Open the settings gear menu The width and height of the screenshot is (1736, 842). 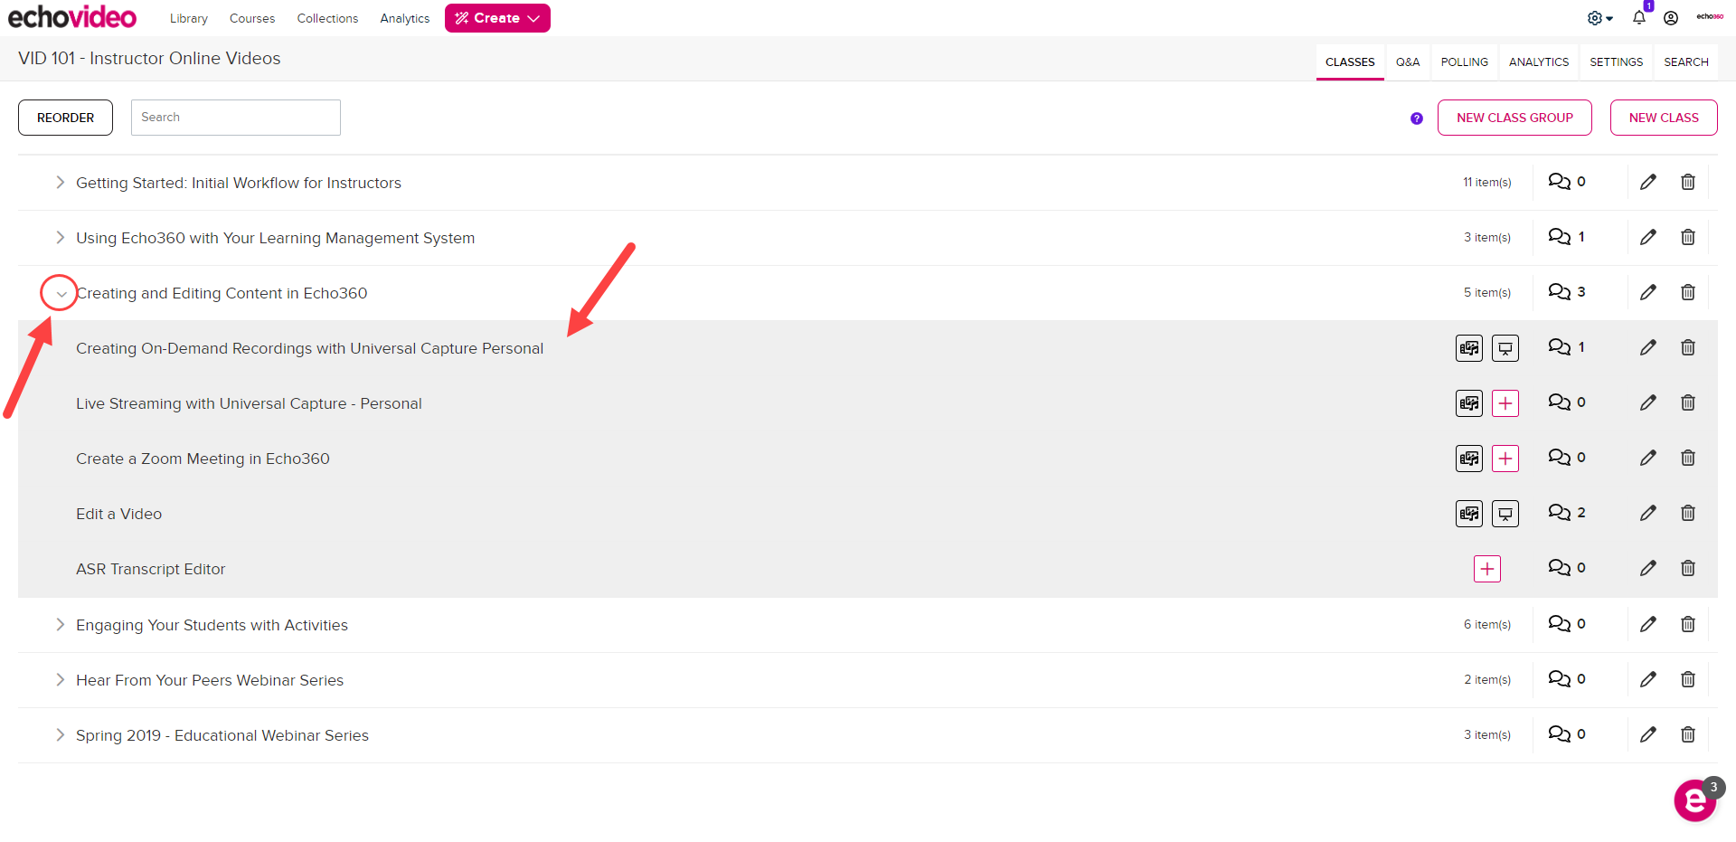click(x=1599, y=18)
